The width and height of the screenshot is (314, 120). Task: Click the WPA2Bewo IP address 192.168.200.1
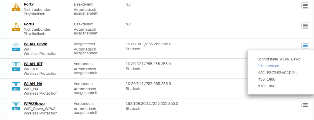[152, 104]
